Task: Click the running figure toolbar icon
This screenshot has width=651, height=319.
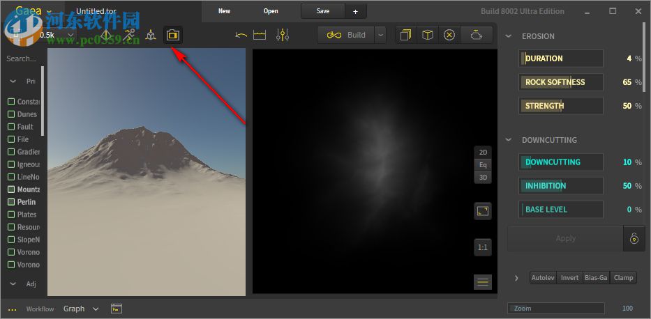Action: (x=128, y=36)
